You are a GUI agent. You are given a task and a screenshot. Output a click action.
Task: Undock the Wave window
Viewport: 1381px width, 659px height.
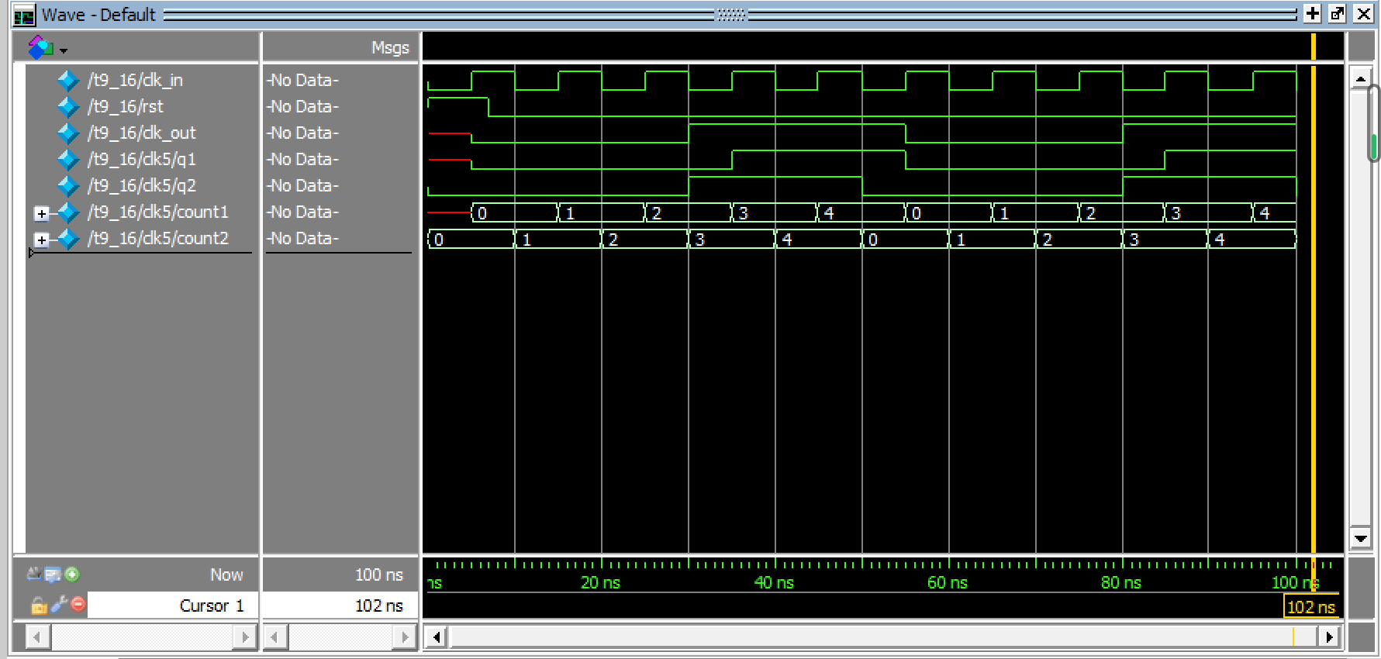point(1337,13)
